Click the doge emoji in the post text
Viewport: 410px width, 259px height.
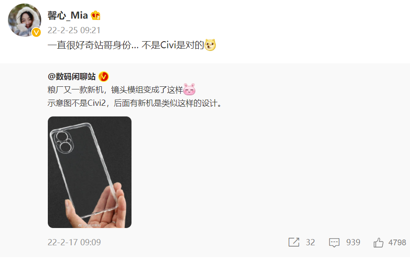pyautogui.click(x=210, y=45)
